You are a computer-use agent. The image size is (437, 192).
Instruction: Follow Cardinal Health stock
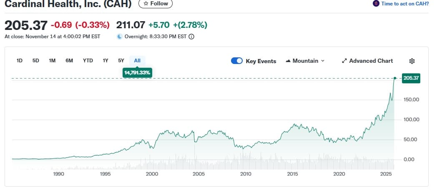(x=156, y=4)
